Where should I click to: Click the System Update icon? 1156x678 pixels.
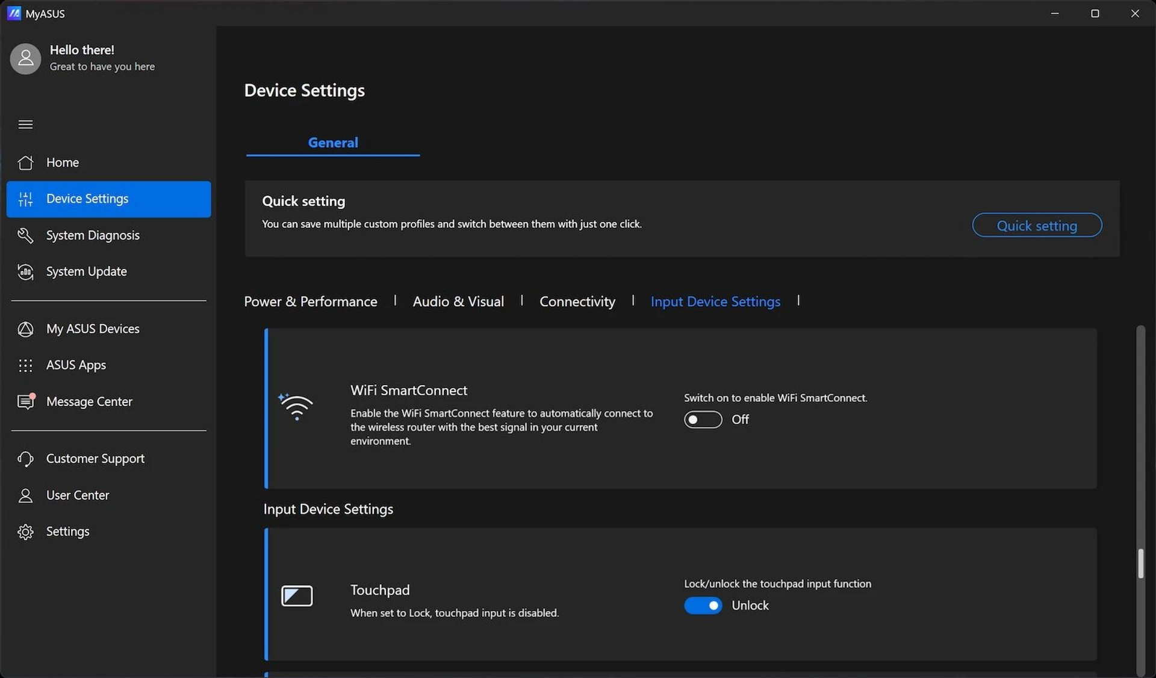[x=25, y=272]
